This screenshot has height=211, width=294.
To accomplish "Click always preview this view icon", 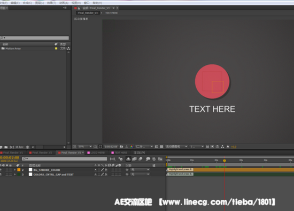I will coord(74,147).
